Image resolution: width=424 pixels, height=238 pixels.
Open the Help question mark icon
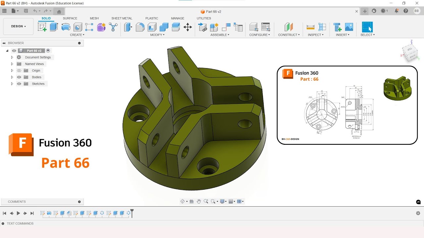point(406,11)
